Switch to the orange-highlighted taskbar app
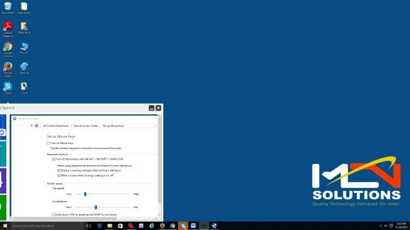 click(183, 226)
